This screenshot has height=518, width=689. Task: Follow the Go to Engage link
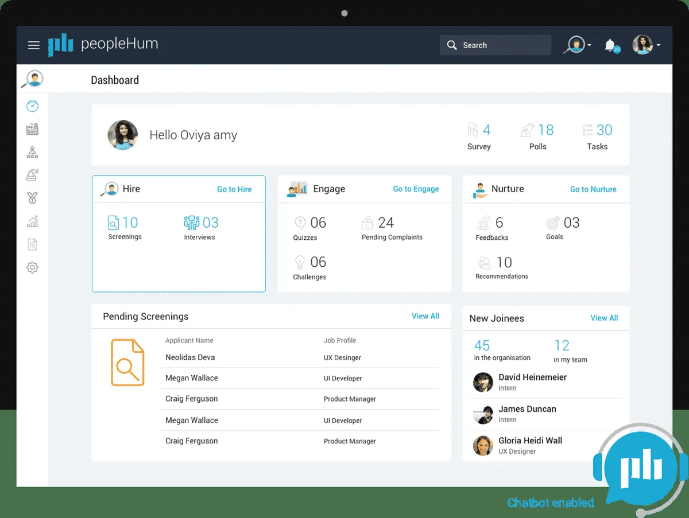(x=416, y=189)
